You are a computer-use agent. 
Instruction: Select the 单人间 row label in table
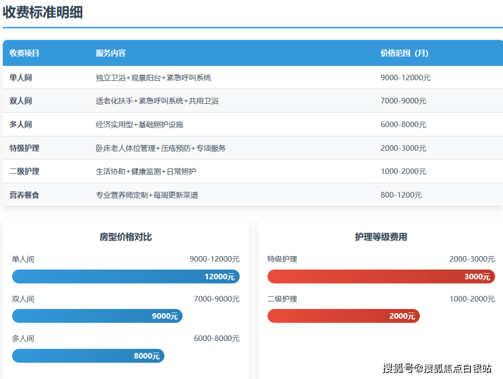(x=20, y=77)
